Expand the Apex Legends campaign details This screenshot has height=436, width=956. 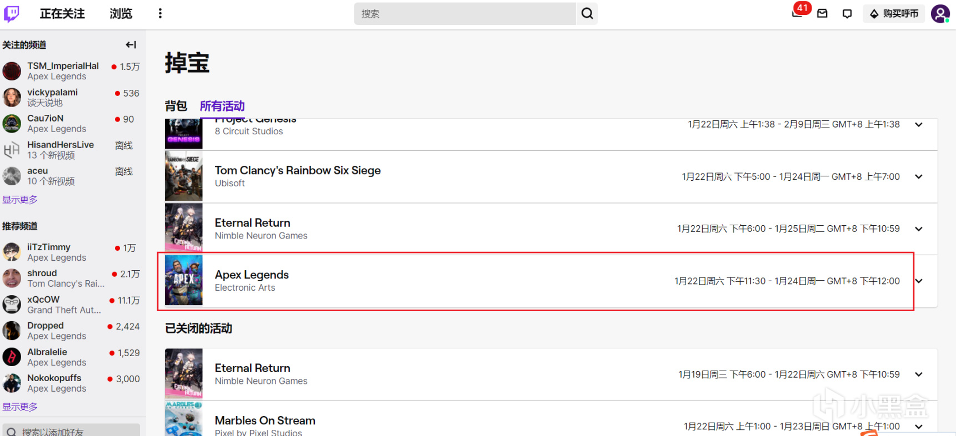pyautogui.click(x=919, y=281)
